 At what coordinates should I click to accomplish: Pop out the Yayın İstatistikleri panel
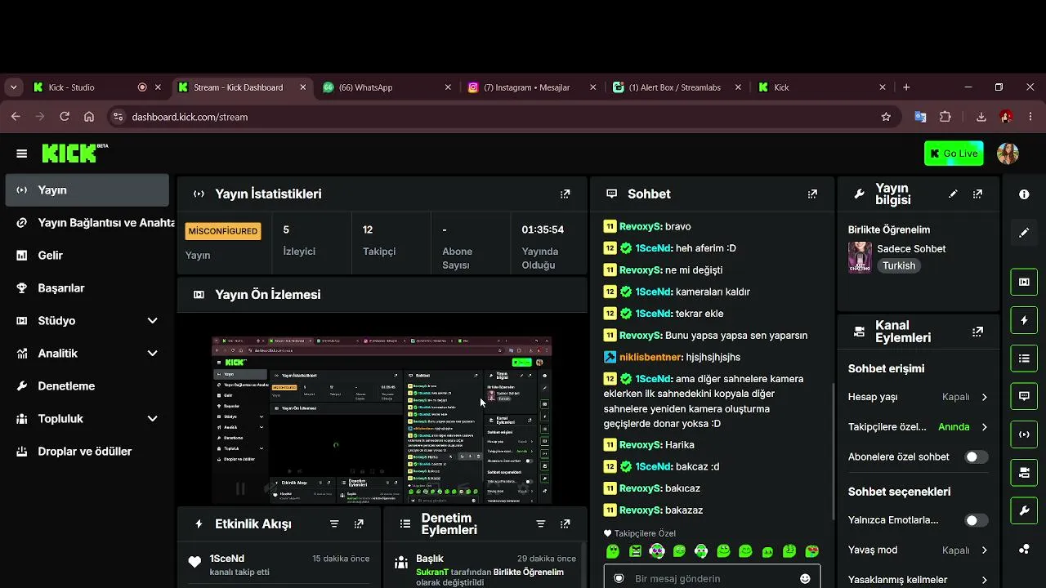(x=565, y=194)
